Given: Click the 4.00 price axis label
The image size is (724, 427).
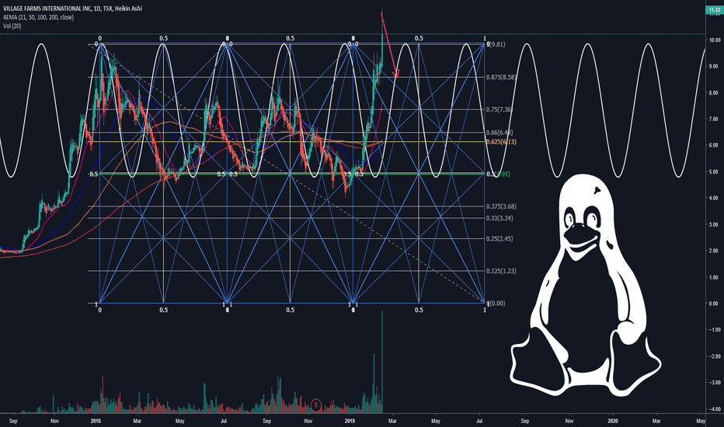Looking at the screenshot, I should (x=713, y=198).
